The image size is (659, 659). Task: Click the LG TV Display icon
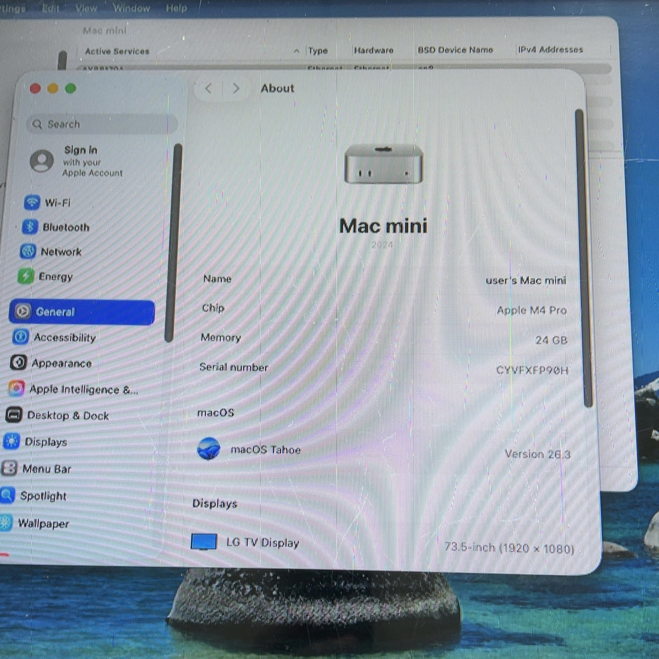[204, 541]
